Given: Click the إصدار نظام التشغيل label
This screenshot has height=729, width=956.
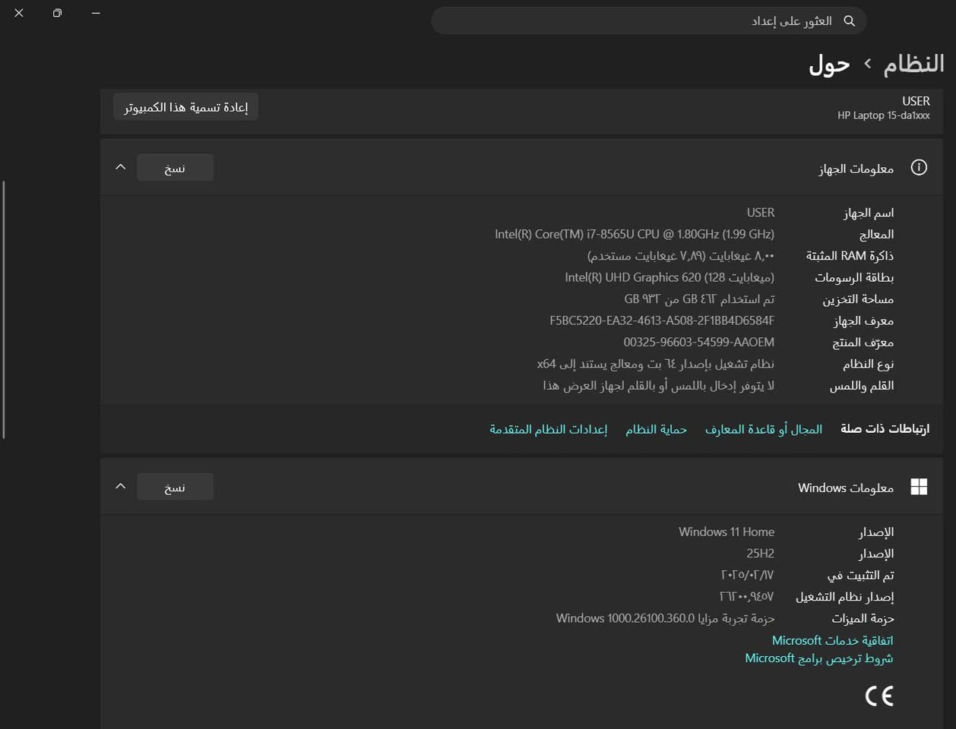Looking at the screenshot, I should pyautogui.click(x=844, y=597).
